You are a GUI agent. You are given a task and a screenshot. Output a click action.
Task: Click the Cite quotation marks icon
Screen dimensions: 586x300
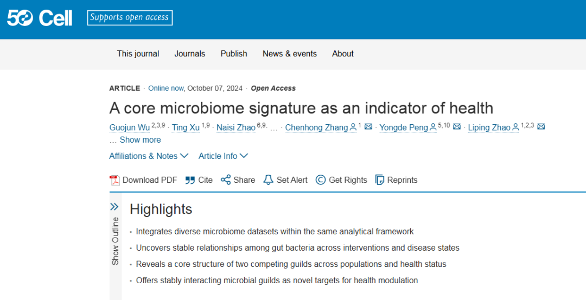(190, 180)
